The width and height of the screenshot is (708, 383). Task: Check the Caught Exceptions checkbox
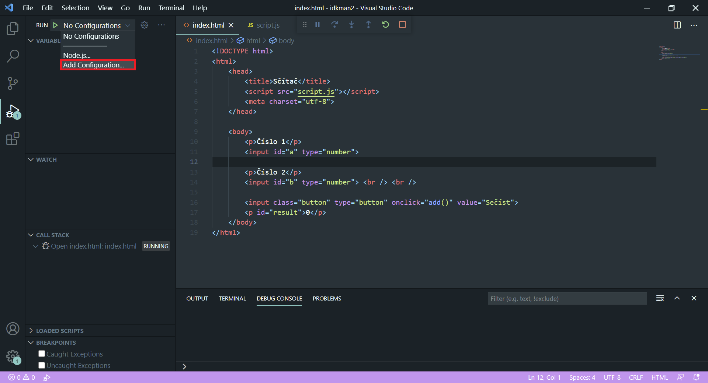(41, 354)
